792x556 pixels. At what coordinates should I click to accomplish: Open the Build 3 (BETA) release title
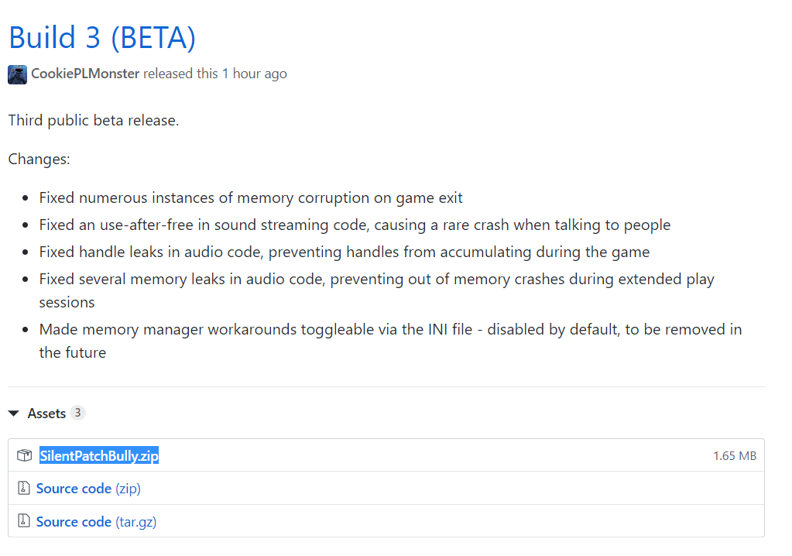(101, 37)
